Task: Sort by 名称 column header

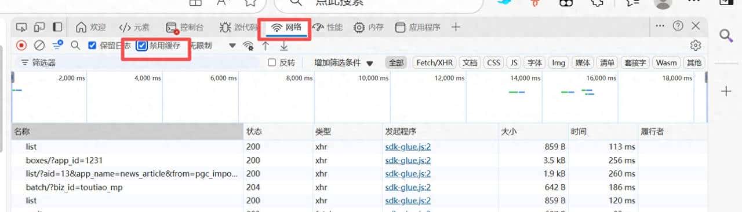Action: 128,132
